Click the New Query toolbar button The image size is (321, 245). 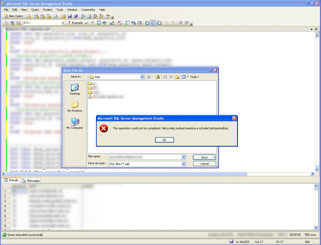pos(14,16)
